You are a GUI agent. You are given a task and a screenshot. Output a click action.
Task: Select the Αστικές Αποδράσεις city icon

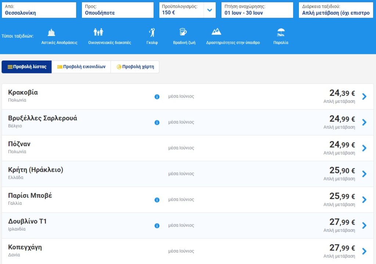[51, 33]
